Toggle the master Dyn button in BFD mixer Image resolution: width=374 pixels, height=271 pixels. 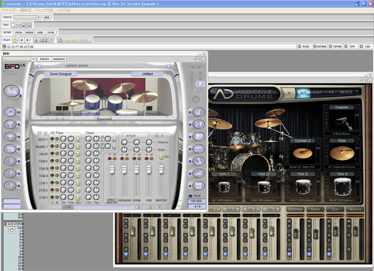pyautogui.click(x=161, y=156)
